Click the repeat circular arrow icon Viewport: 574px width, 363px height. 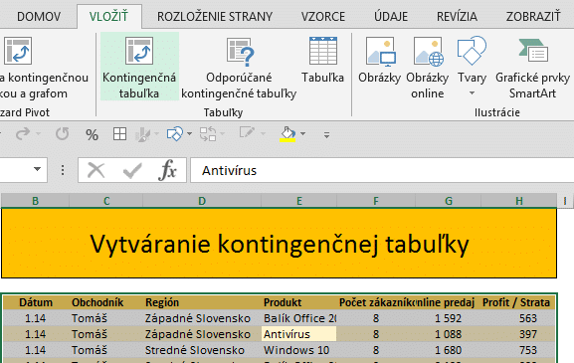(63, 134)
